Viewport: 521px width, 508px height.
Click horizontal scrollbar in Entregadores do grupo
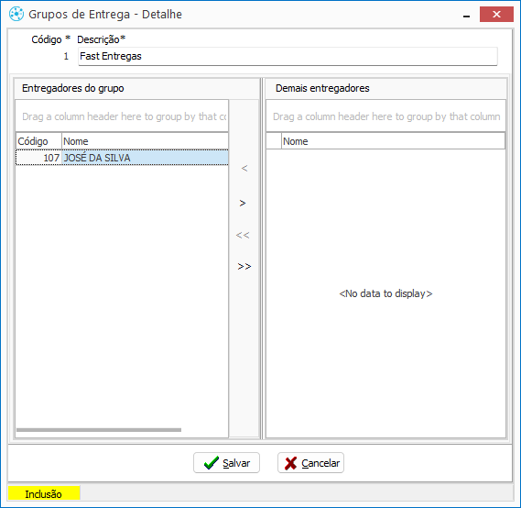click(x=99, y=430)
